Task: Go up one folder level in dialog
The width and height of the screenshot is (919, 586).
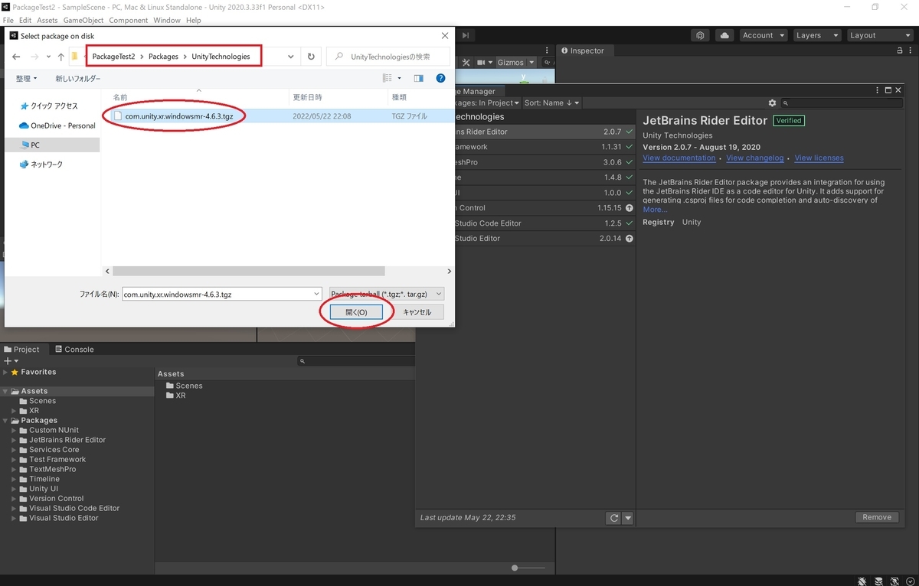Action: pos(61,57)
